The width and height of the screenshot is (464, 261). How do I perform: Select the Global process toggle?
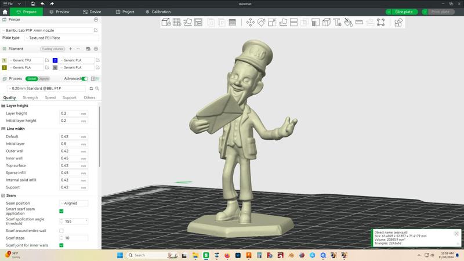pyautogui.click(x=32, y=79)
